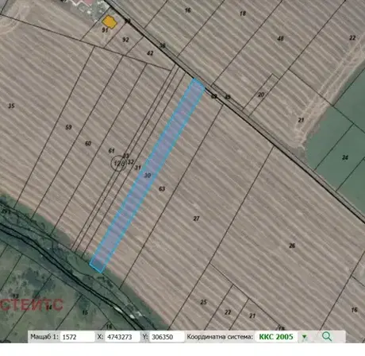The image size is (365, 356).
Task: Click the magnifier search icon in coordinate bar
Action: [x=327, y=337]
